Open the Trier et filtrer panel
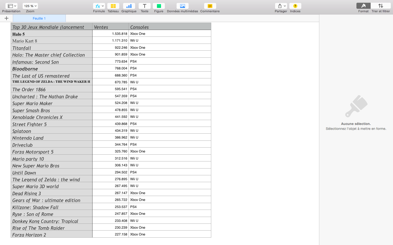 click(381, 6)
